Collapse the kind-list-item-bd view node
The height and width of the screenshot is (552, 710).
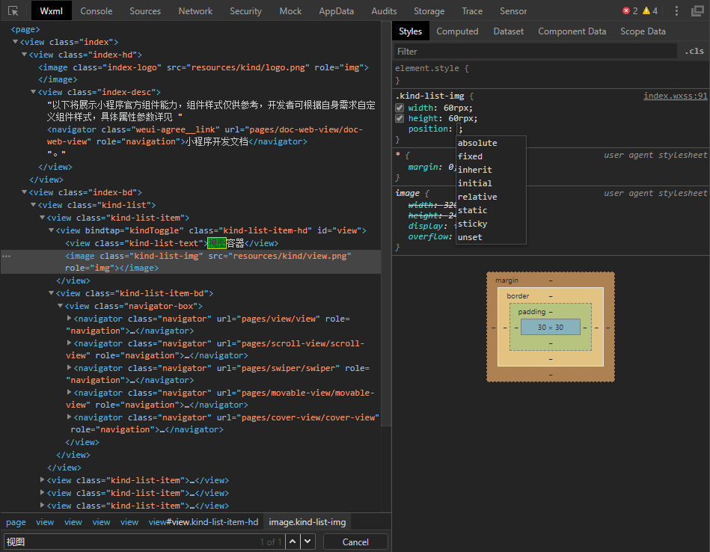(52, 293)
